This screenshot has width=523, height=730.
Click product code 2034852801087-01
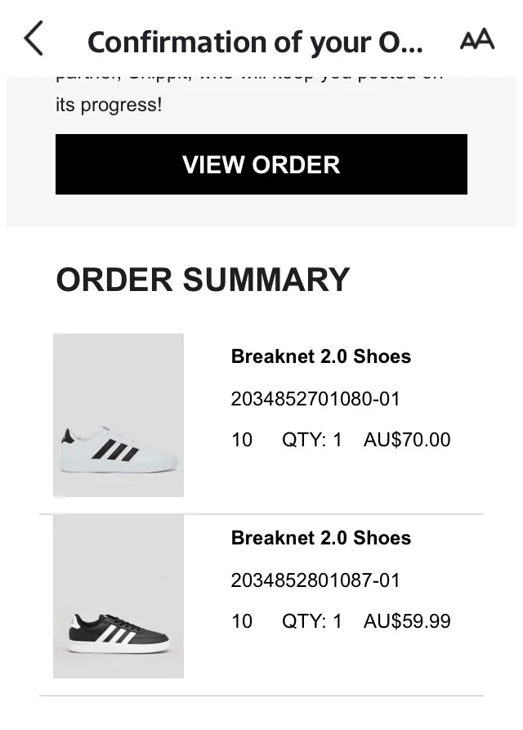point(315,580)
